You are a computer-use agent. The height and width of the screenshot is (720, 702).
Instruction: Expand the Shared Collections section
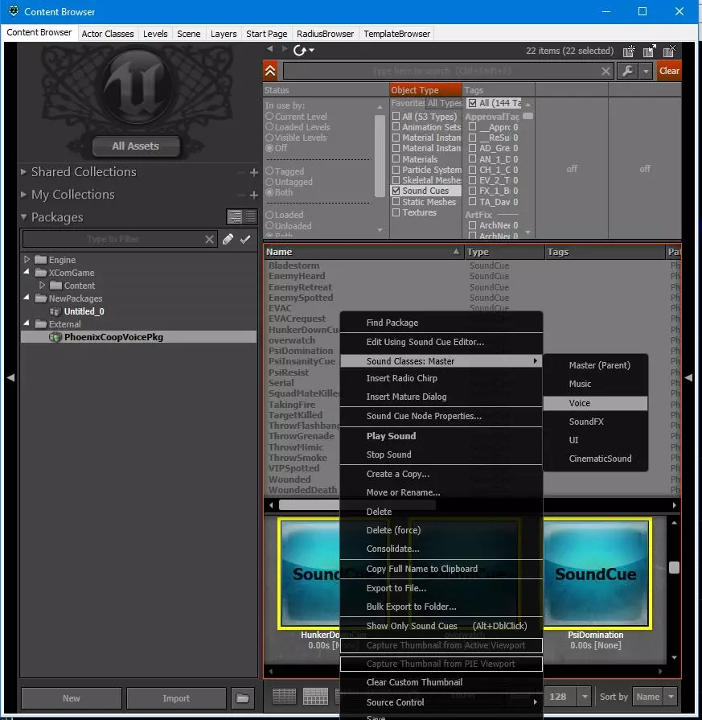[x=23, y=171]
